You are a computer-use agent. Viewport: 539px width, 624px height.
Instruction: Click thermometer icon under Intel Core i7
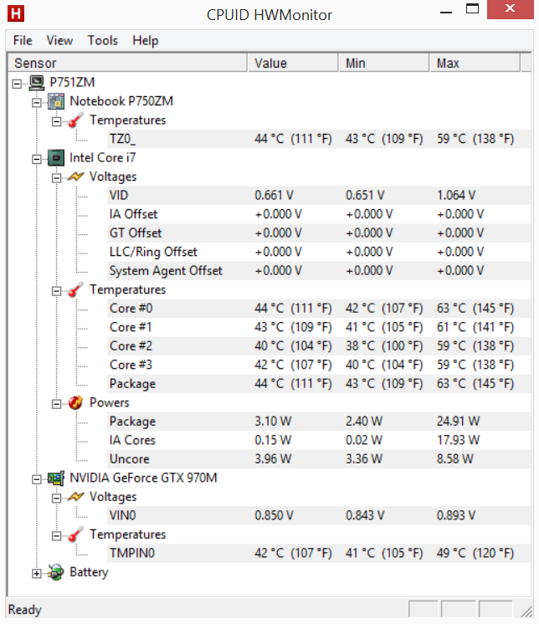(x=75, y=289)
